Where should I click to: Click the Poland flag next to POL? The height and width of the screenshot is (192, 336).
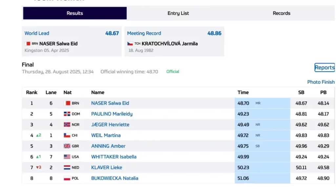coord(67,178)
